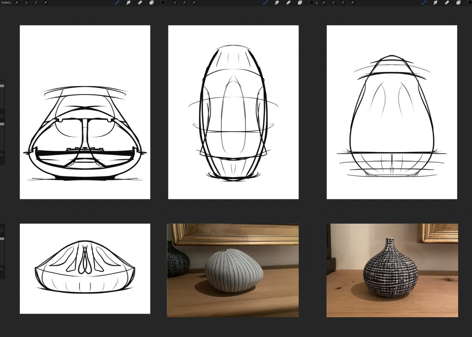472x337 pixels.
Task: Tap the undo arrow beside the flat-dome sketch
Action: coord(2,269)
